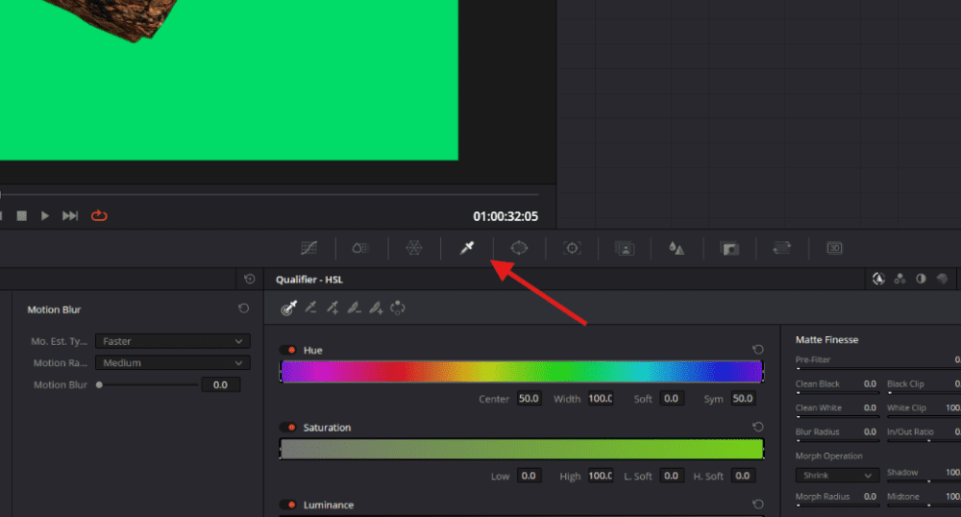
Task: Click the Saturation L. Soft field
Action: [671, 476]
